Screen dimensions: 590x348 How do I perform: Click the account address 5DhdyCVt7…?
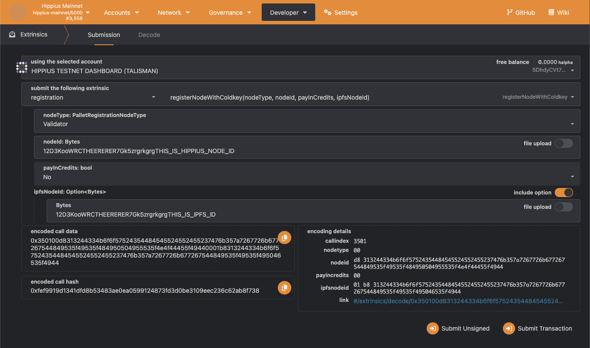[x=550, y=70]
